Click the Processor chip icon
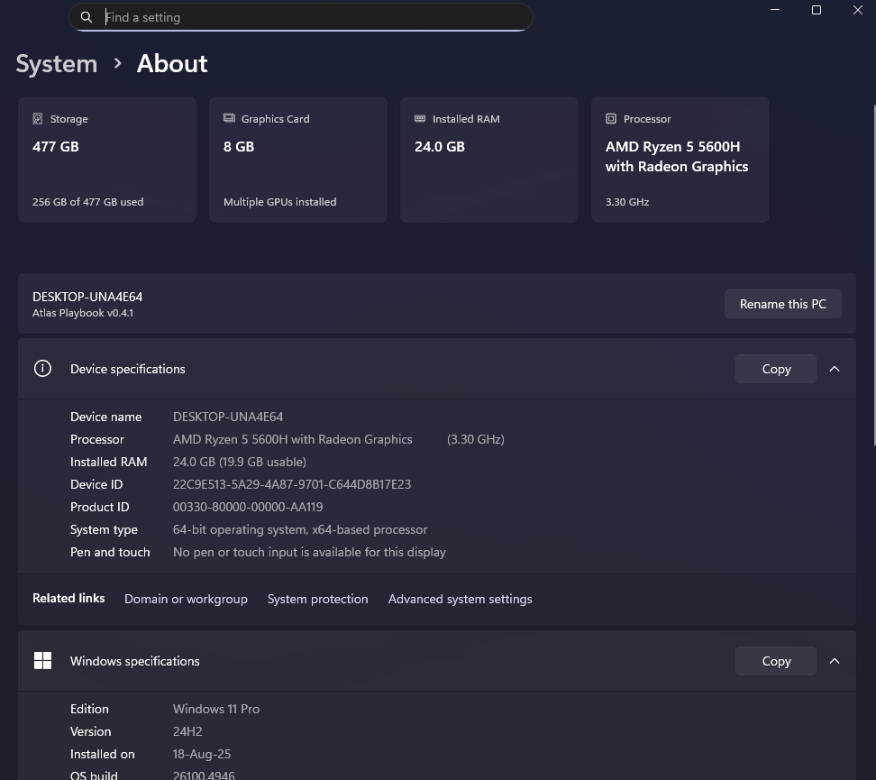This screenshot has height=780, width=876. pos(611,118)
